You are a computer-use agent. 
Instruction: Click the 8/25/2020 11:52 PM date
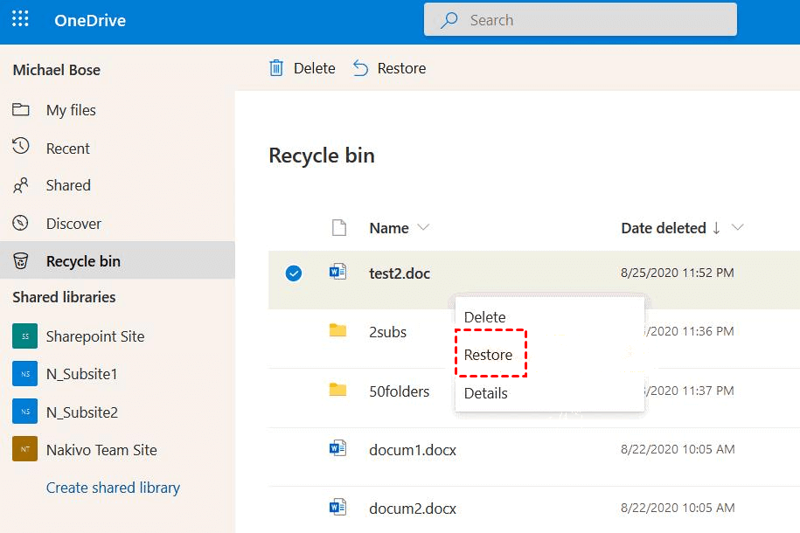click(x=677, y=273)
